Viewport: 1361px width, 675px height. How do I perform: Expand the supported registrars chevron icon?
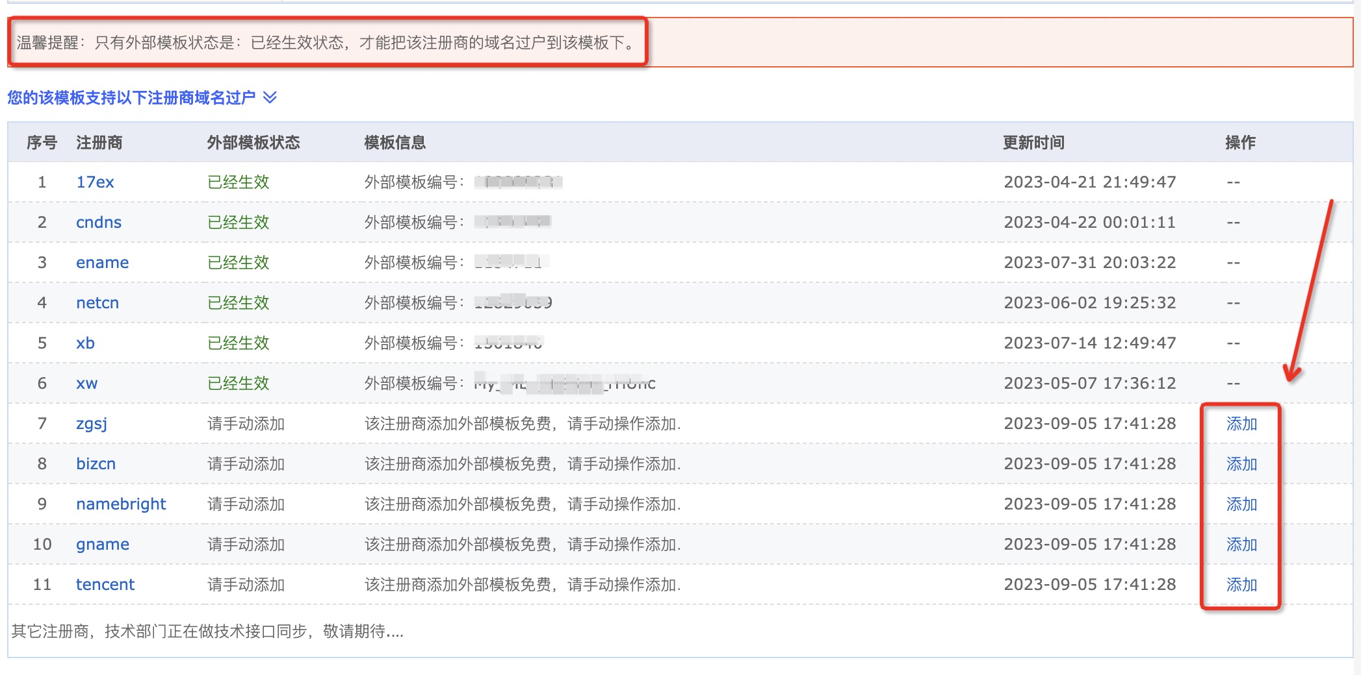click(x=270, y=97)
